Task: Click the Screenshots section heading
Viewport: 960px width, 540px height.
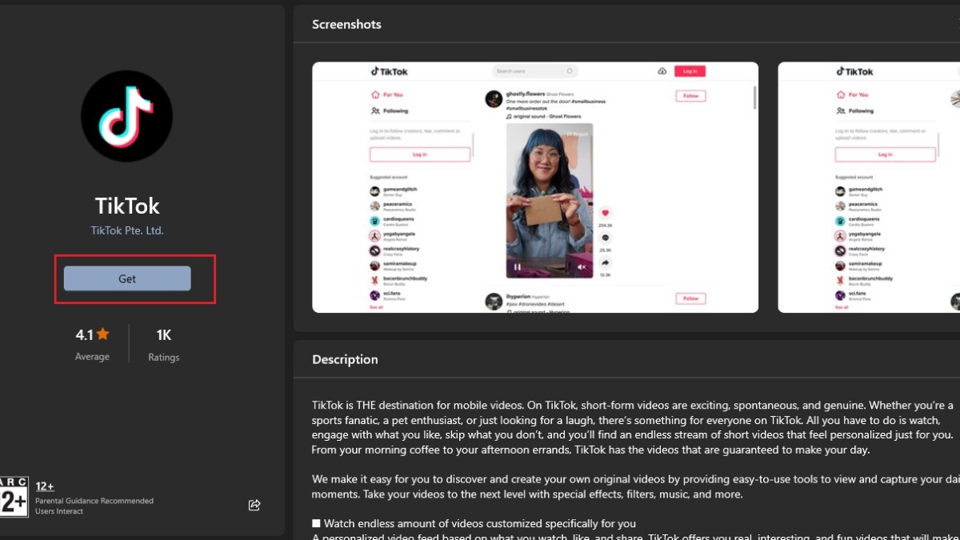Action: [x=346, y=24]
